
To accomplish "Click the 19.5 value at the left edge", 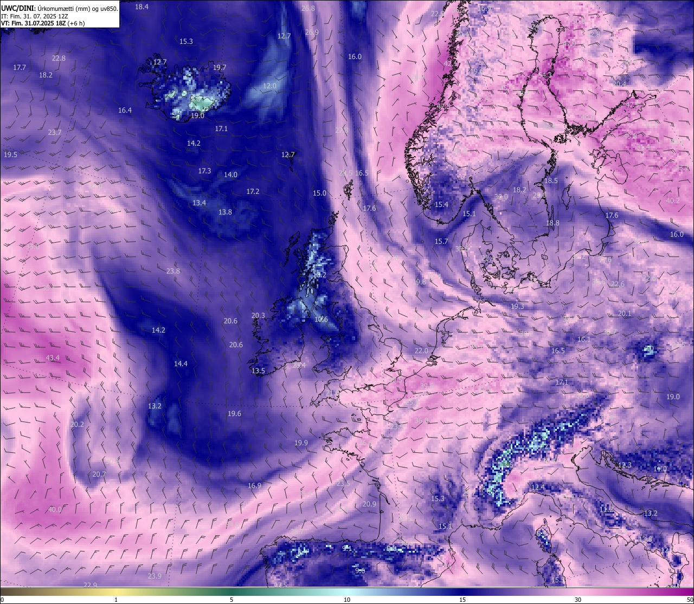I will click(10, 154).
